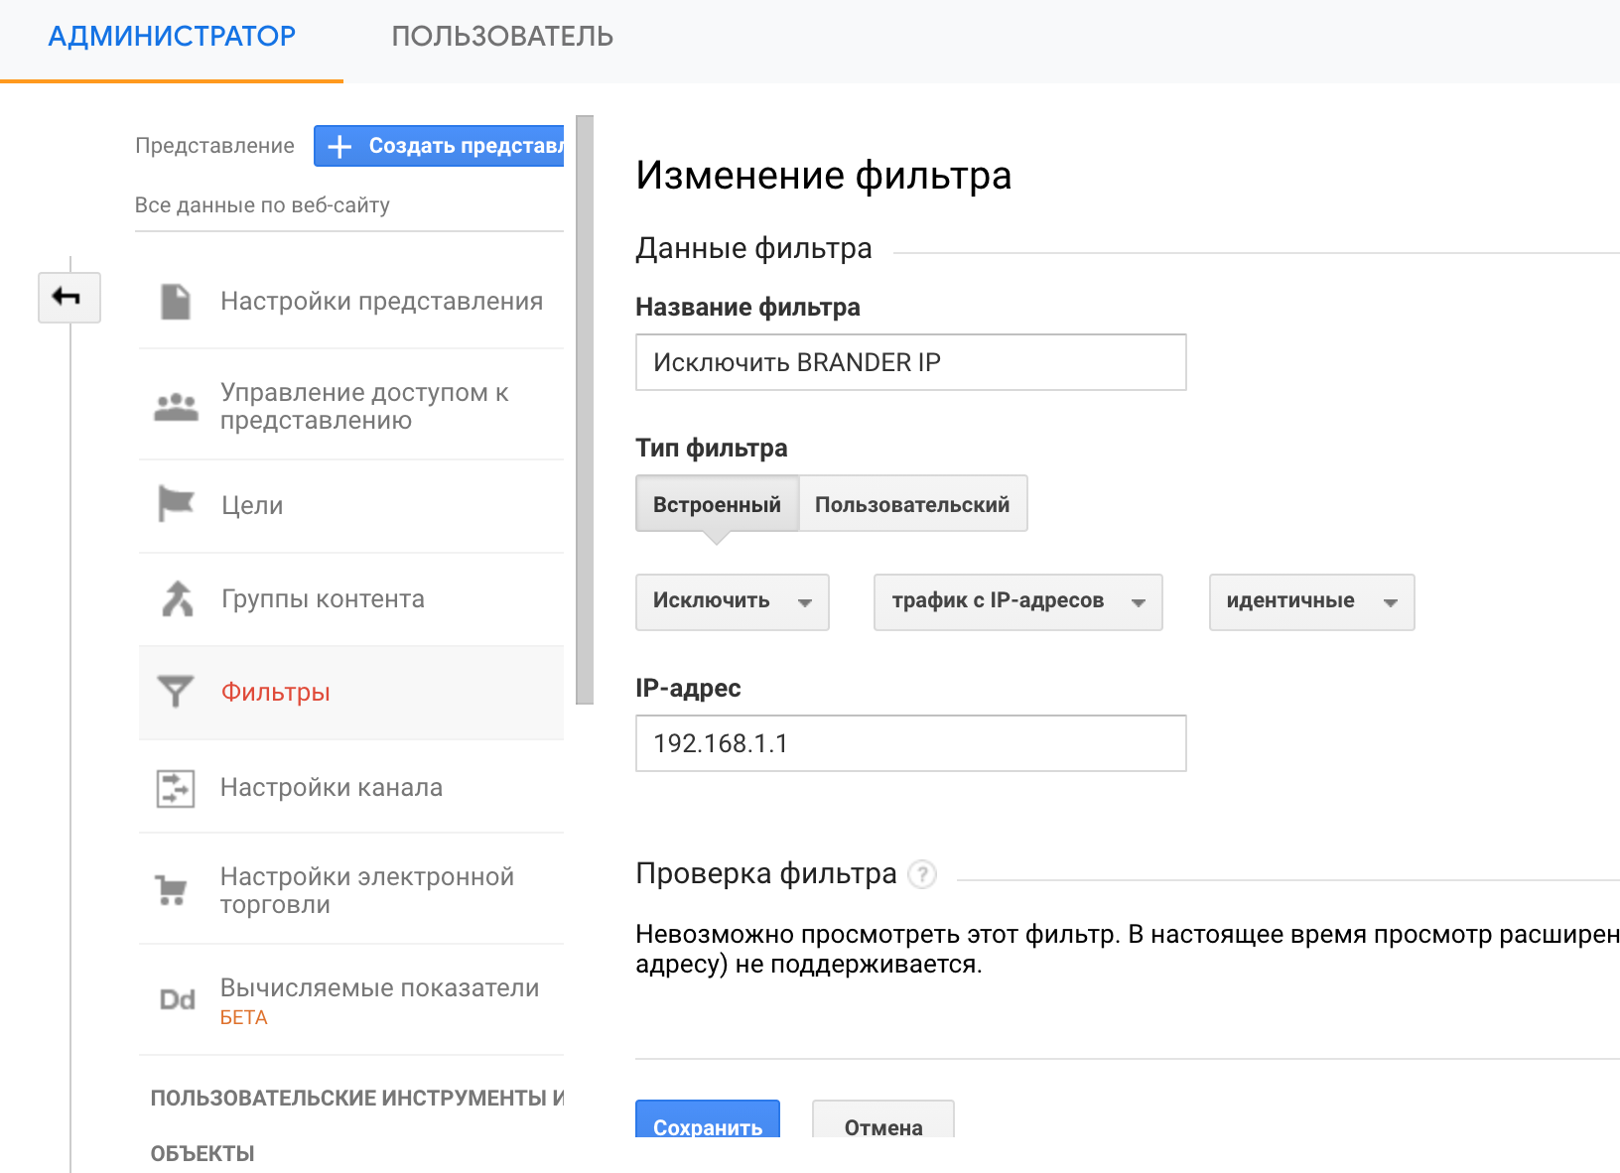The image size is (1620, 1173).
Task: Click help question mark beside Проверка фильтра
Action: (922, 874)
